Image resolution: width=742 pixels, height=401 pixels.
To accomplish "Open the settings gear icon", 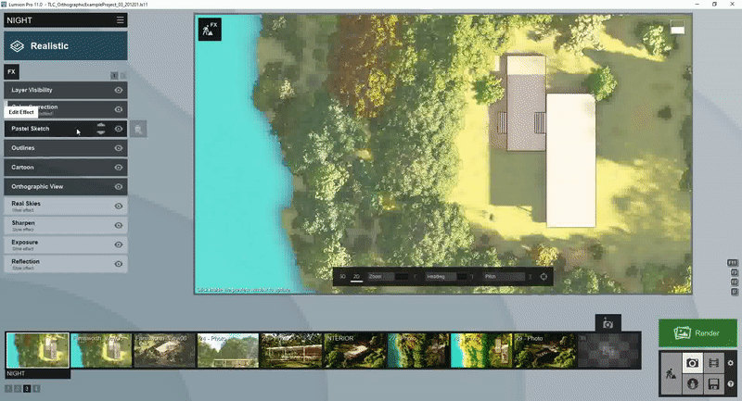I will (x=731, y=363).
